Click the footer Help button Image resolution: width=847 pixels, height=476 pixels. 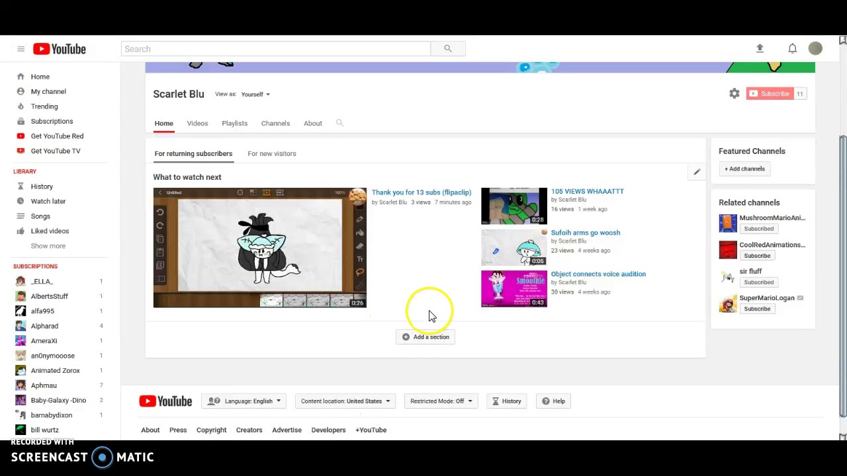(x=554, y=401)
